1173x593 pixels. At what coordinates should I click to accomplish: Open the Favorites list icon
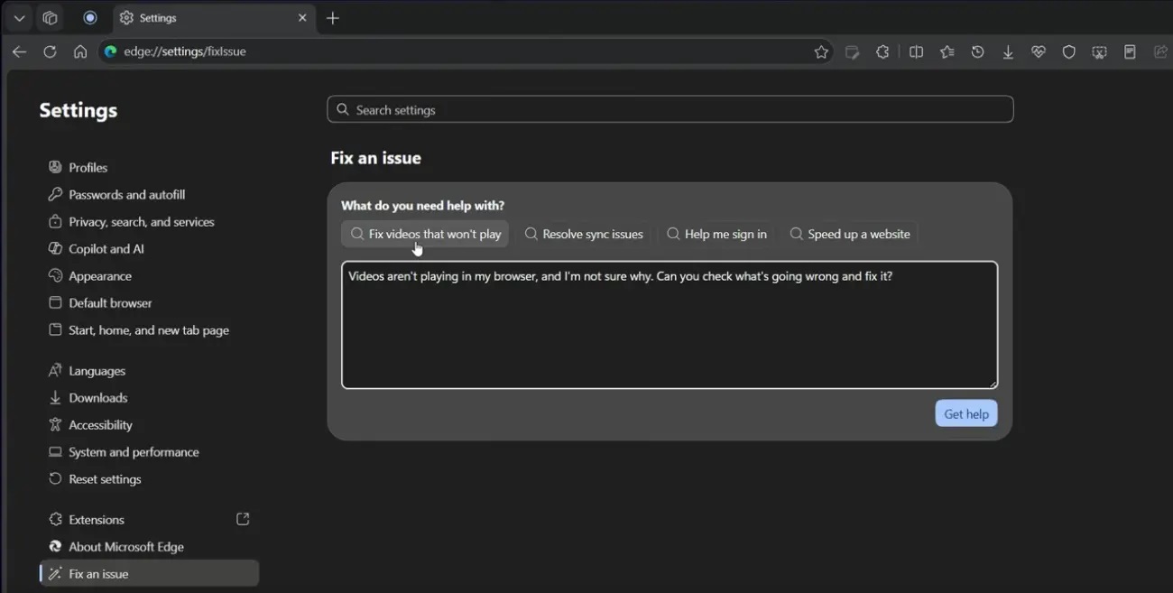tap(947, 52)
